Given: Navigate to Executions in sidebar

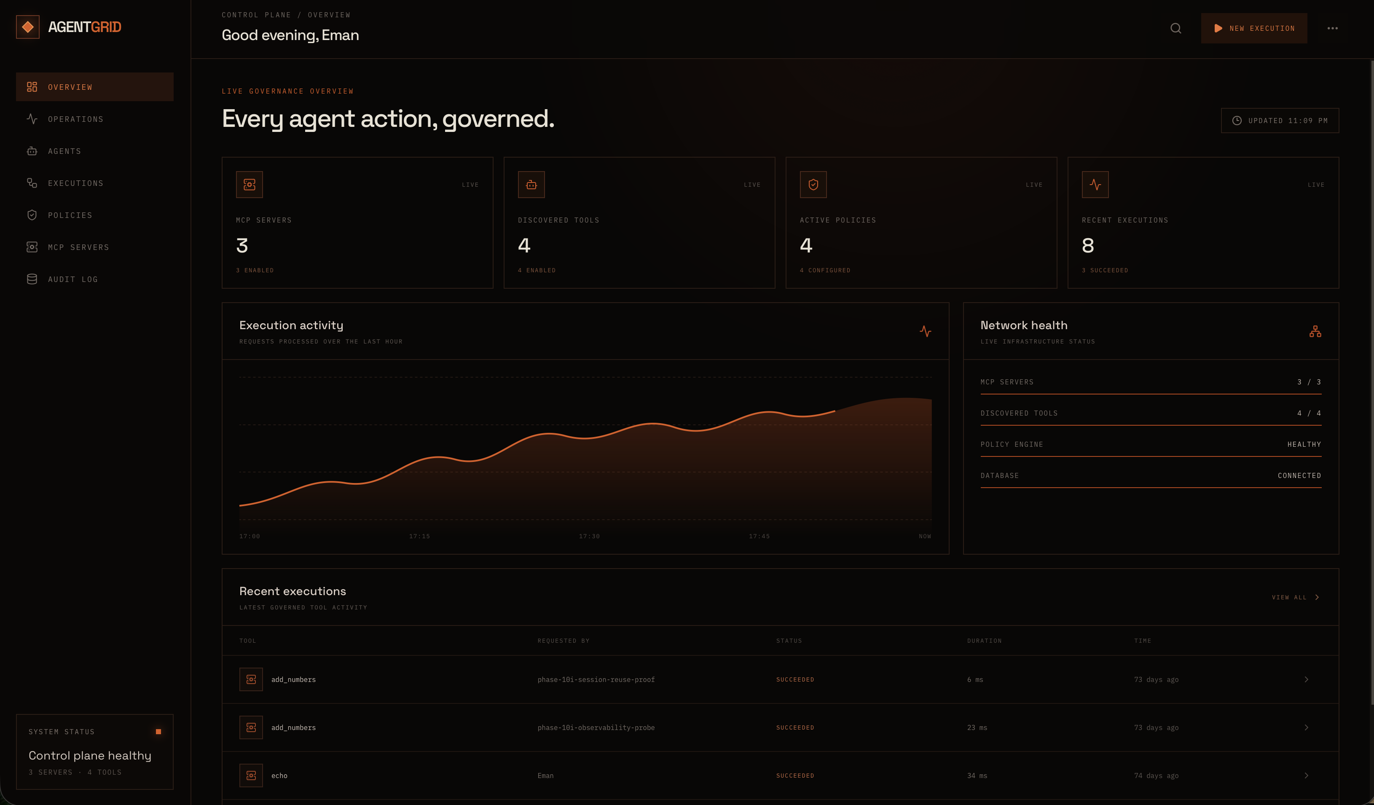Looking at the screenshot, I should [x=95, y=183].
